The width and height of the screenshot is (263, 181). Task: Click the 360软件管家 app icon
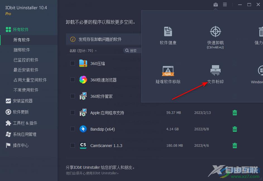pyautogui.click(x=83, y=96)
